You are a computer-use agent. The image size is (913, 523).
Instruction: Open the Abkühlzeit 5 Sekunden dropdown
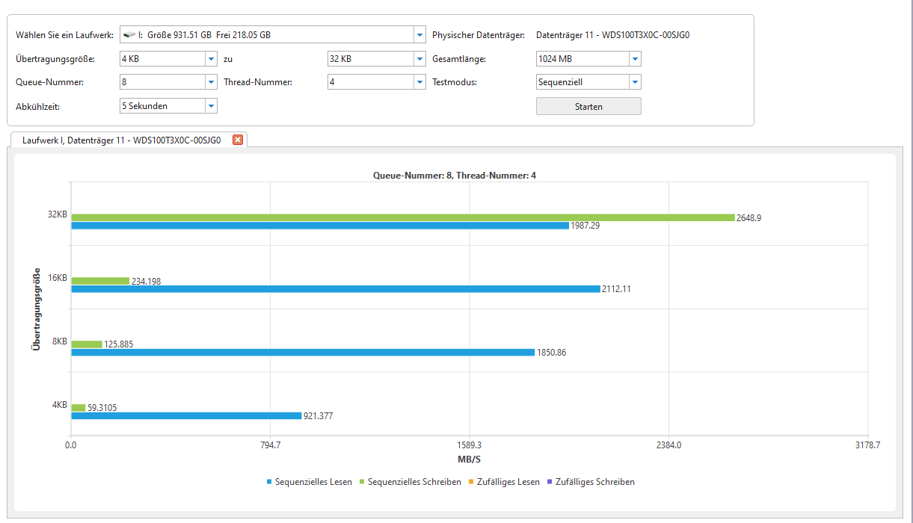tap(211, 106)
